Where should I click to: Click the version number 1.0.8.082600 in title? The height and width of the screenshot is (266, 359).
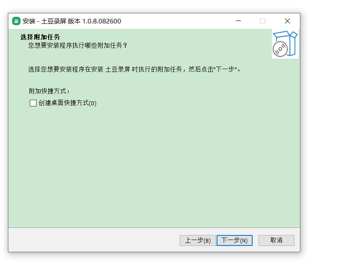tap(102, 21)
